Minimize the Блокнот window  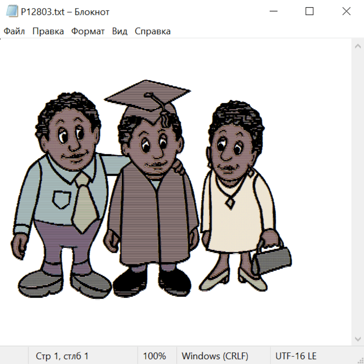click(273, 12)
